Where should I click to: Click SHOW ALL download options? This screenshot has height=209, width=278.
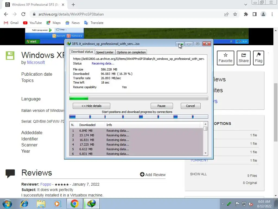198,174
